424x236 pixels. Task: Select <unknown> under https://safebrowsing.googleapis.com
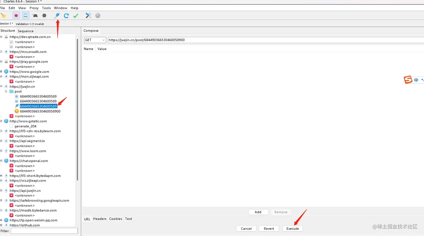pyautogui.click(x=25, y=205)
